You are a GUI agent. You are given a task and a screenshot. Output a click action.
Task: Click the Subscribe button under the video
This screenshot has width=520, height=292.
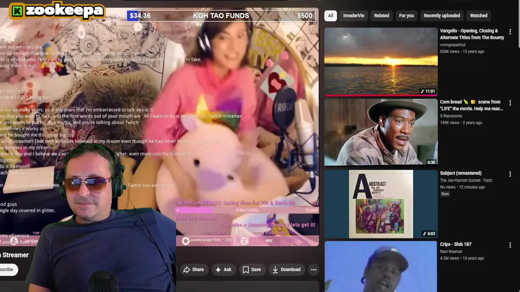8,269
